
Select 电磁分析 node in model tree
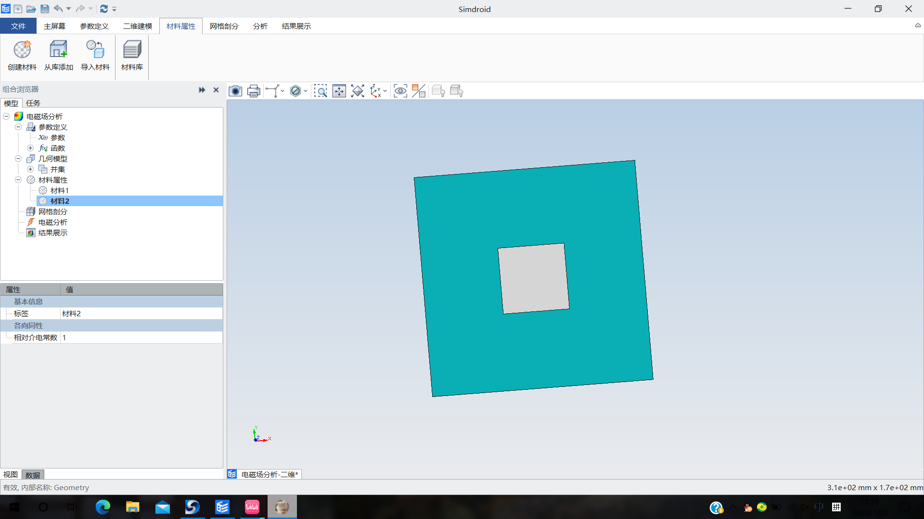53,222
